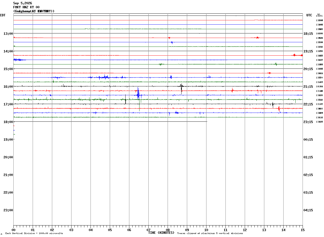
Task: Select the 22:15 UTC time label
Action: click(308, 104)
